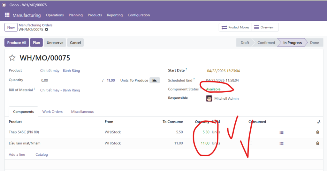Open column options toggle in components table
327x171 pixels.
[x=318, y=122]
